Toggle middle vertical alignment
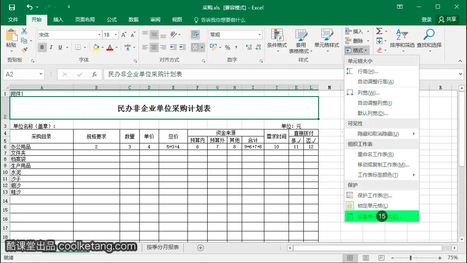Screen dimensions: 467x263 coord(154,35)
